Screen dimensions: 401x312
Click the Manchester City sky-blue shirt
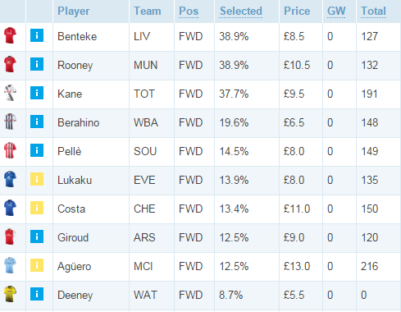pos(11,265)
